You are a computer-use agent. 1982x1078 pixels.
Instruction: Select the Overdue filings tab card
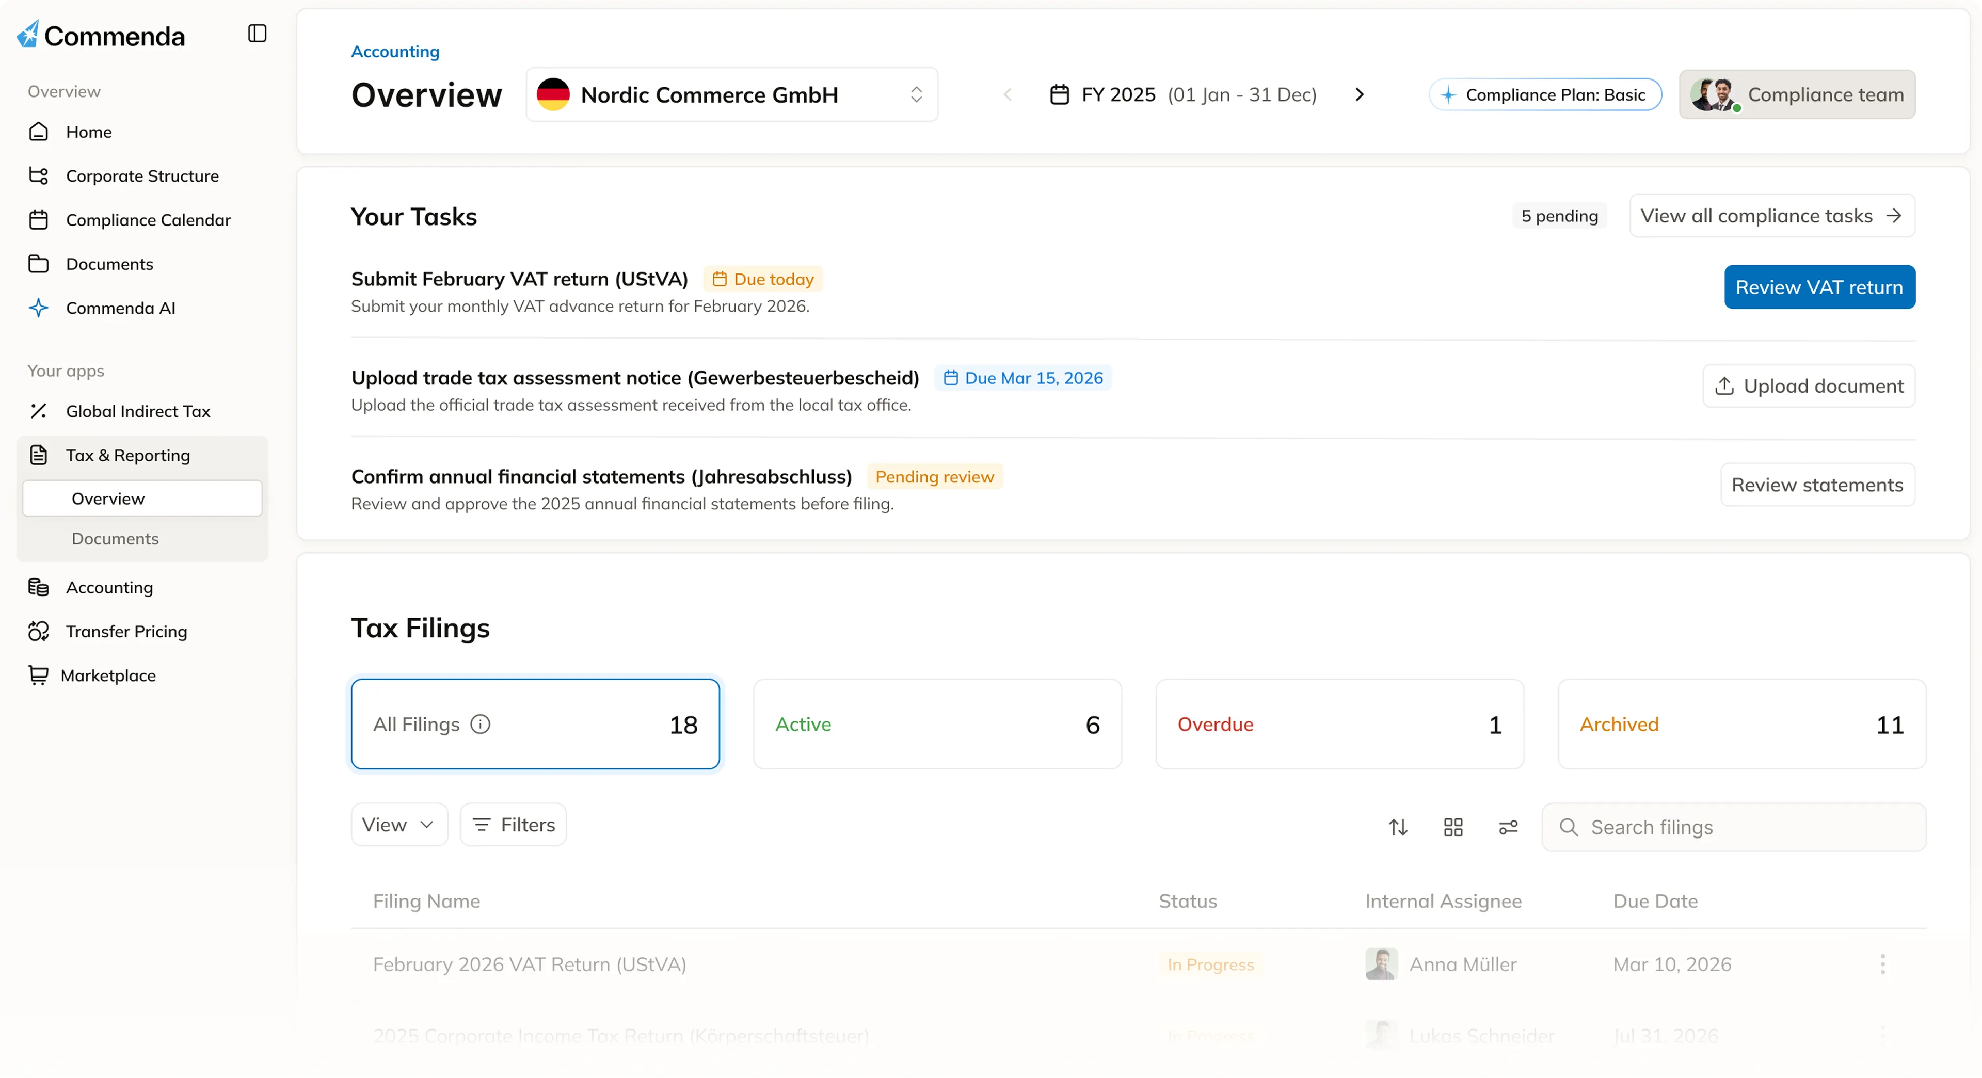[x=1339, y=724]
